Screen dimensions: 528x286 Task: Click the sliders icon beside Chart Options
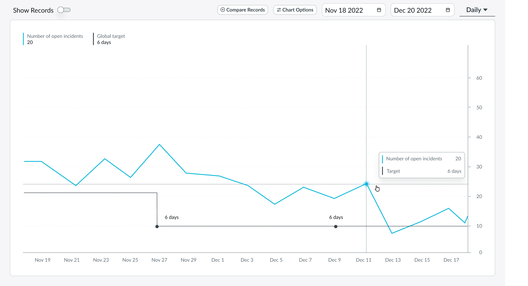(x=279, y=10)
